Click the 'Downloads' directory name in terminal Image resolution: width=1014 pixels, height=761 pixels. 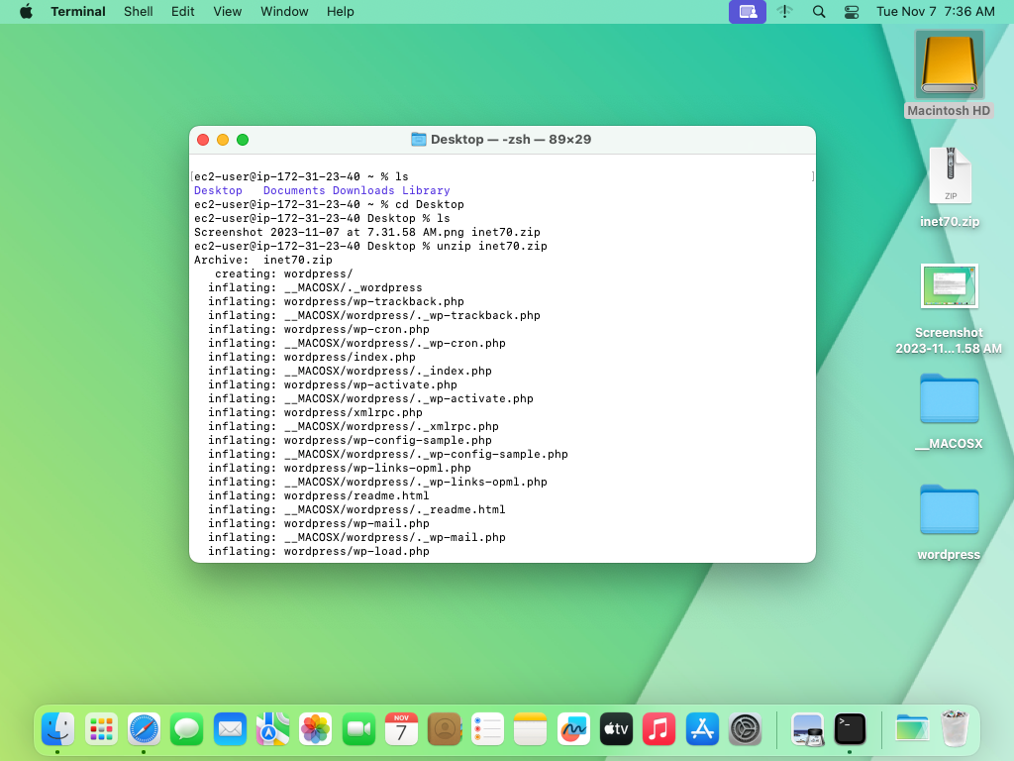(363, 190)
